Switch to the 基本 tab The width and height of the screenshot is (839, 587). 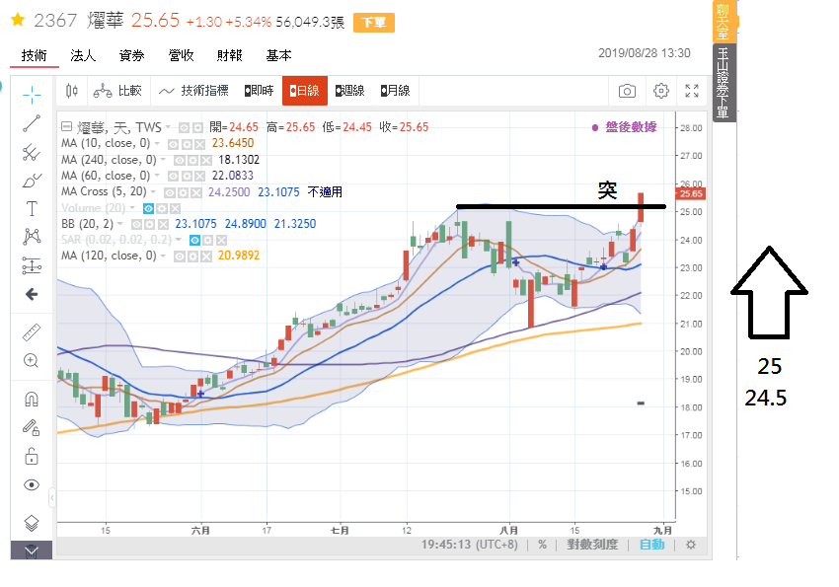click(x=278, y=55)
